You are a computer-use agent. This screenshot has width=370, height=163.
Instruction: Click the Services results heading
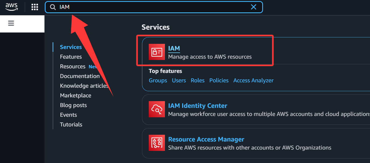[x=156, y=27]
